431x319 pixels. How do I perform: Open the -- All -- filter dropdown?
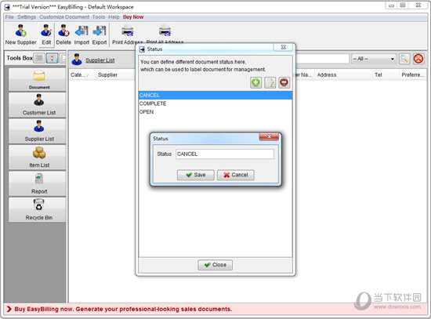(x=374, y=59)
